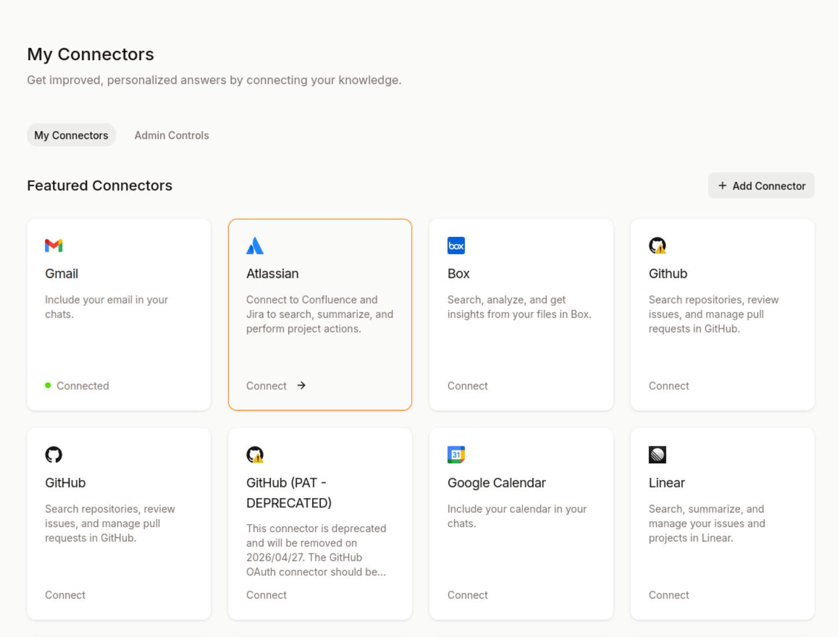The width and height of the screenshot is (838, 637).
Task: Select the "GitHub (PAT - DEPRECATED)" title
Action: [289, 493]
